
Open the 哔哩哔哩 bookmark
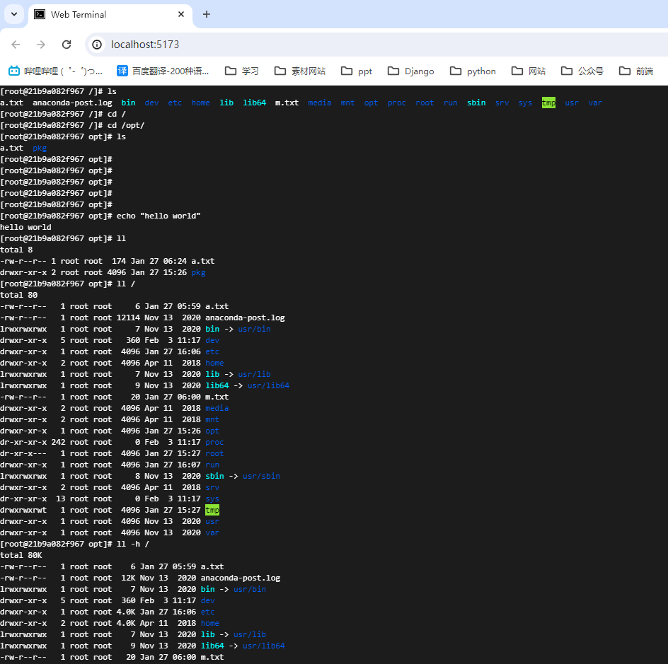tap(55, 71)
